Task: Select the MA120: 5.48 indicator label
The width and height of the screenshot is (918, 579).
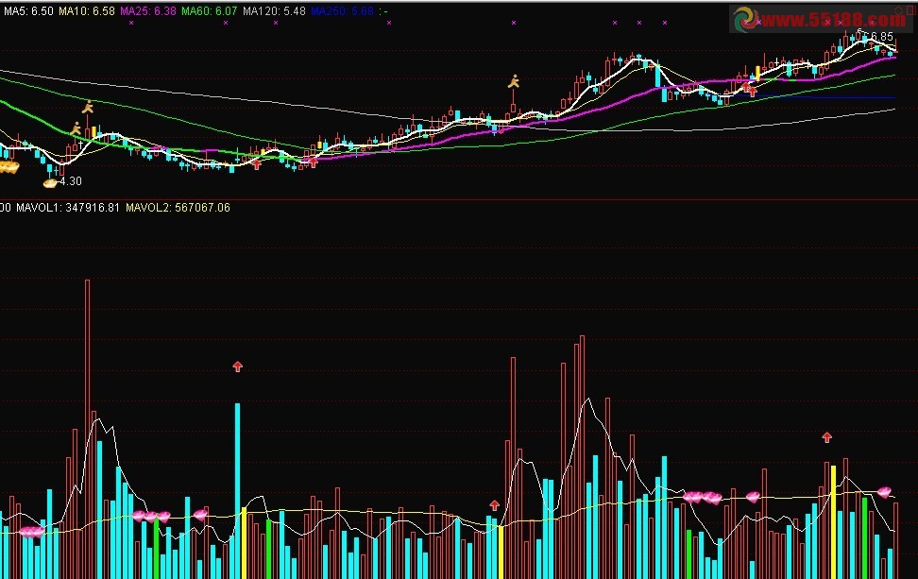Action: (x=274, y=11)
